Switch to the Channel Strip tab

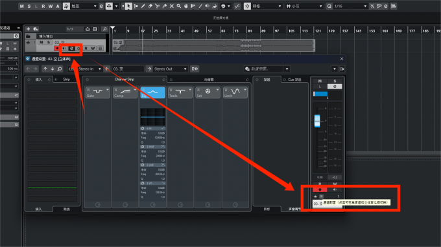[x=125, y=80]
